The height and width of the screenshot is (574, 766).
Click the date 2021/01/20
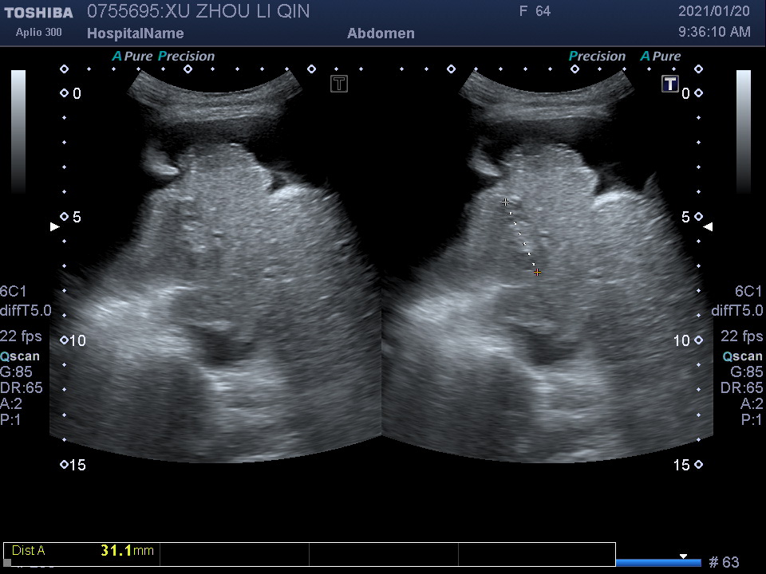coord(713,11)
